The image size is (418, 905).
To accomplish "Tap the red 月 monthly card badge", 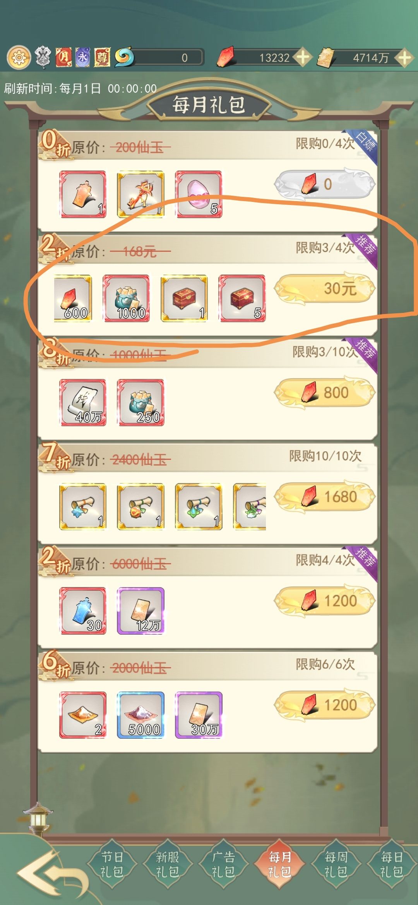I will click(63, 58).
